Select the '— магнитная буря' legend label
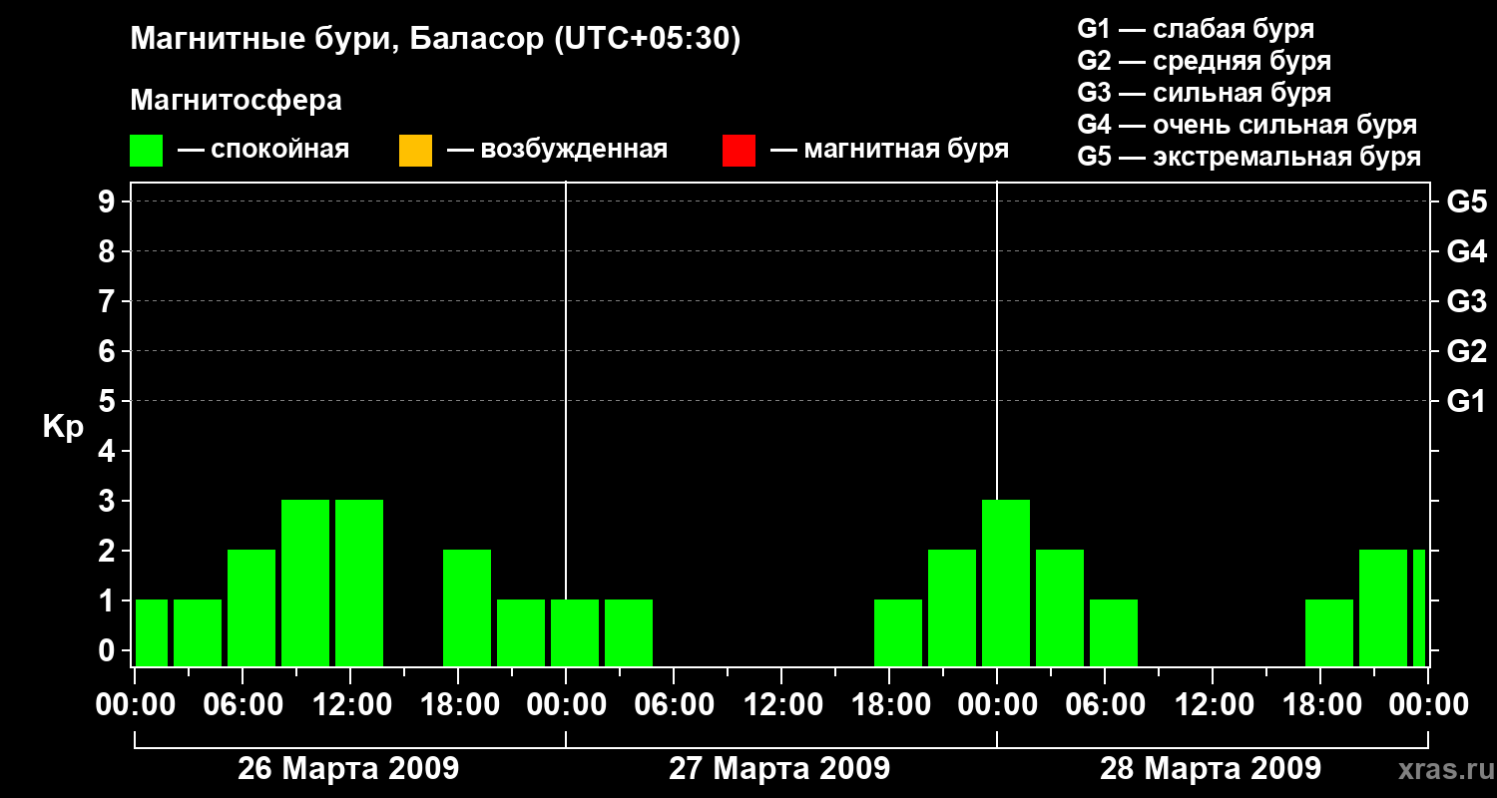The image size is (1497, 798). click(889, 150)
